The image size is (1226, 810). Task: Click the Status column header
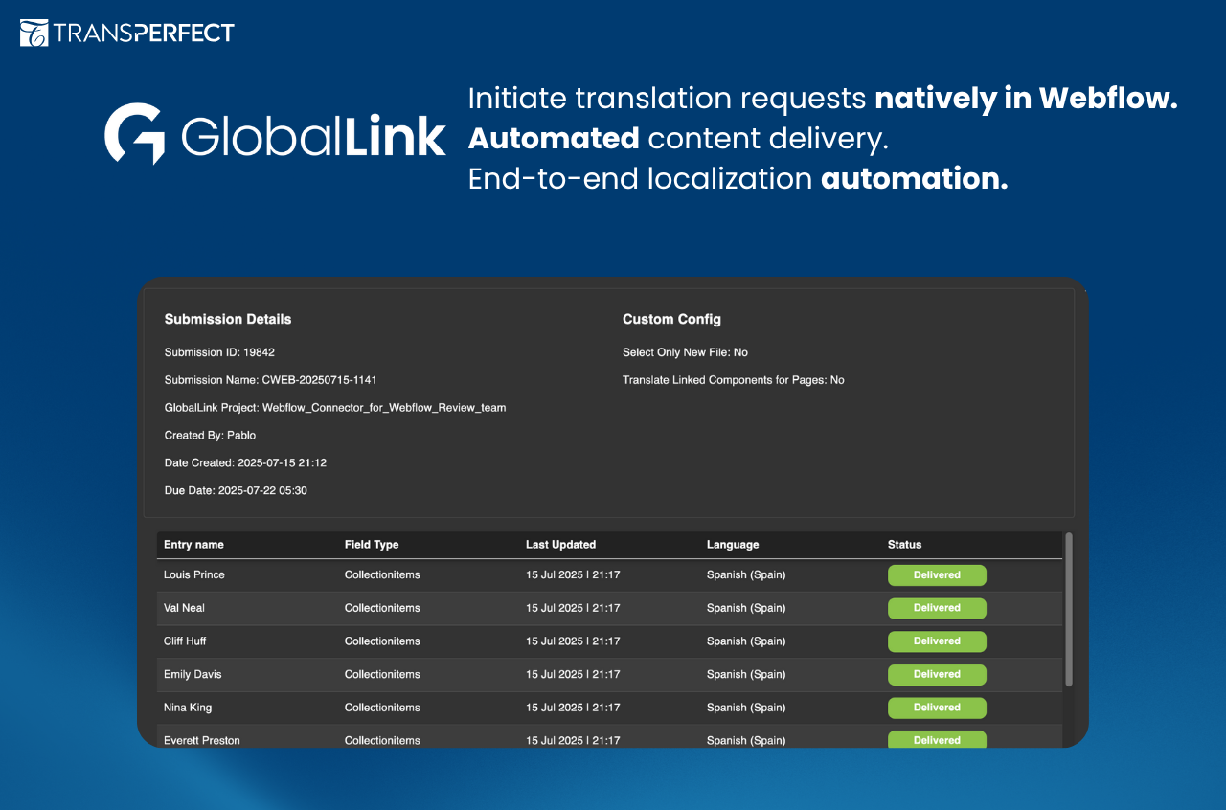point(904,545)
